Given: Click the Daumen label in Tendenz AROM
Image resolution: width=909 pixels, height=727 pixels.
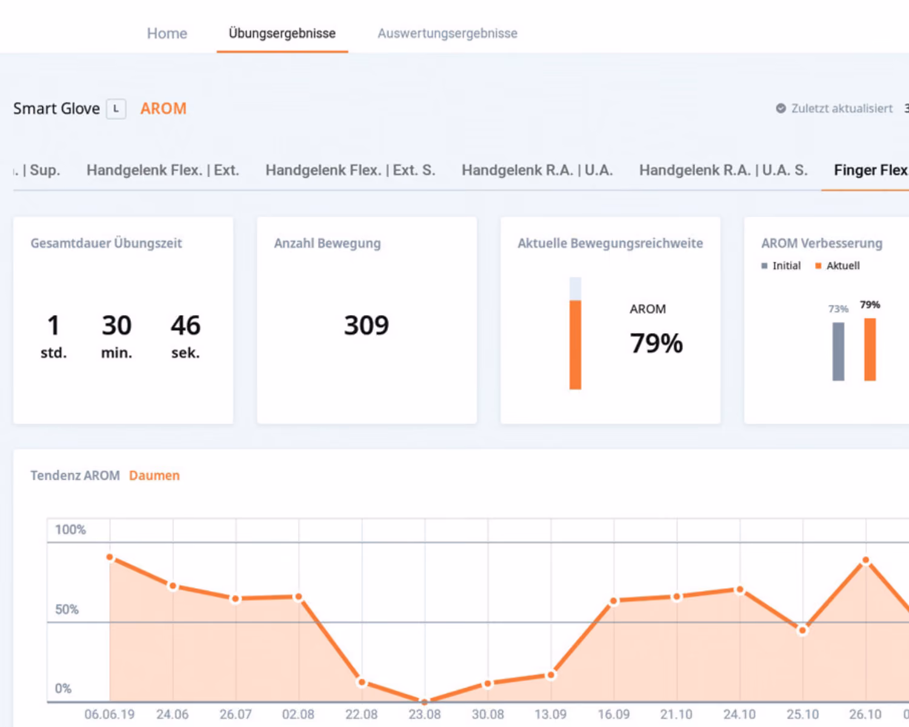Looking at the screenshot, I should click(x=154, y=476).
